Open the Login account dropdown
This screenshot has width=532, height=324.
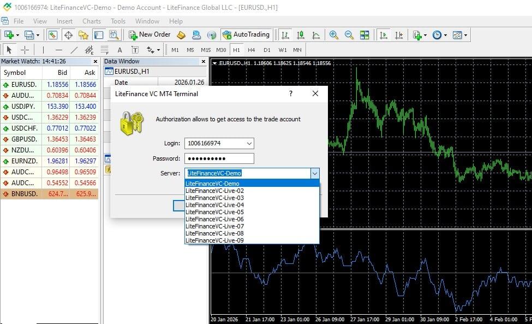pyautogui.click(x=250, y=143)
